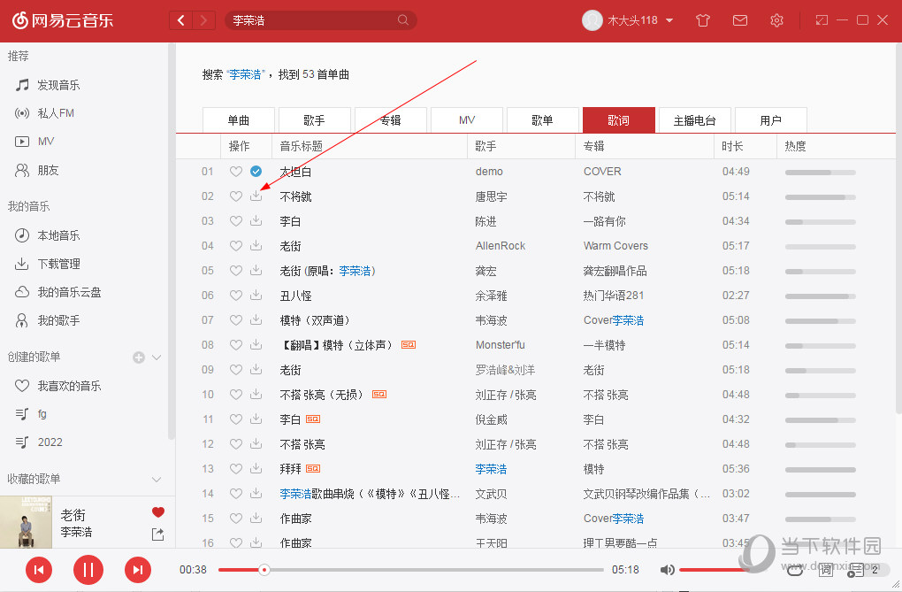The height and width of the screenshot is (592, 902).
Task: Like the currently playing 老街
Action: coord(157,511)
